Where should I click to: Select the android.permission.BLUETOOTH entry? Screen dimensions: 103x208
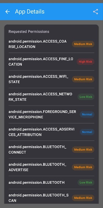coord(52,183)
